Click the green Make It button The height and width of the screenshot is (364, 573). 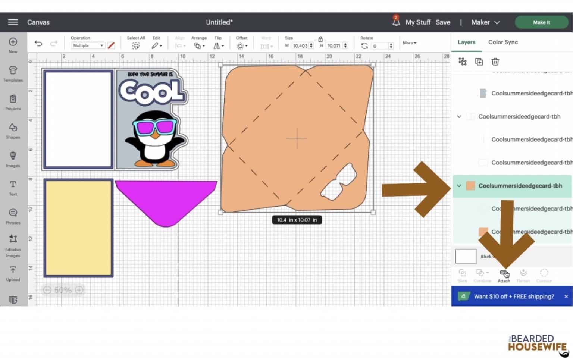541,22
